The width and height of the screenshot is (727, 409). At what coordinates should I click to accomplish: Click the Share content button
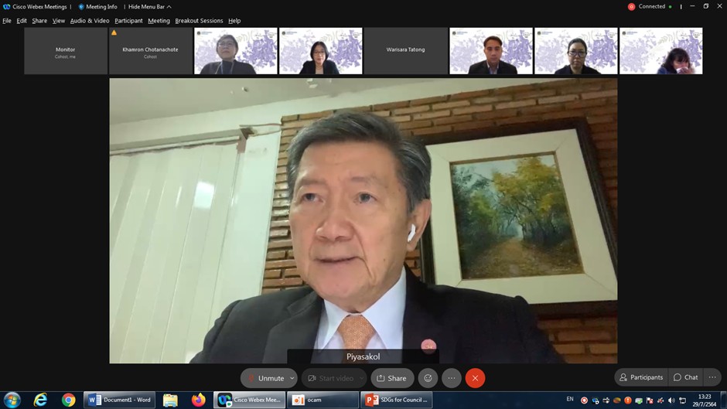(391, 378)
